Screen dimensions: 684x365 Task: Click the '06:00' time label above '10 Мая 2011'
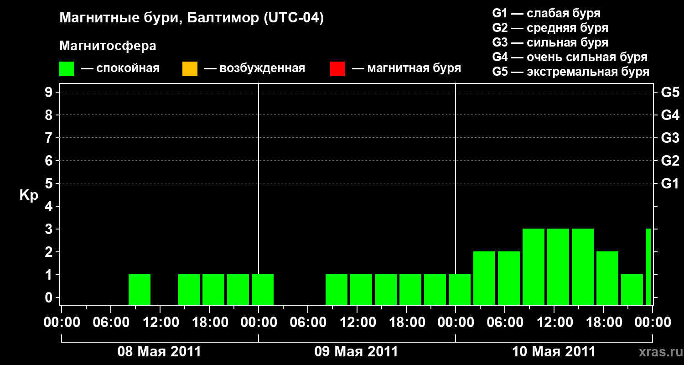(x=505, y=323)
